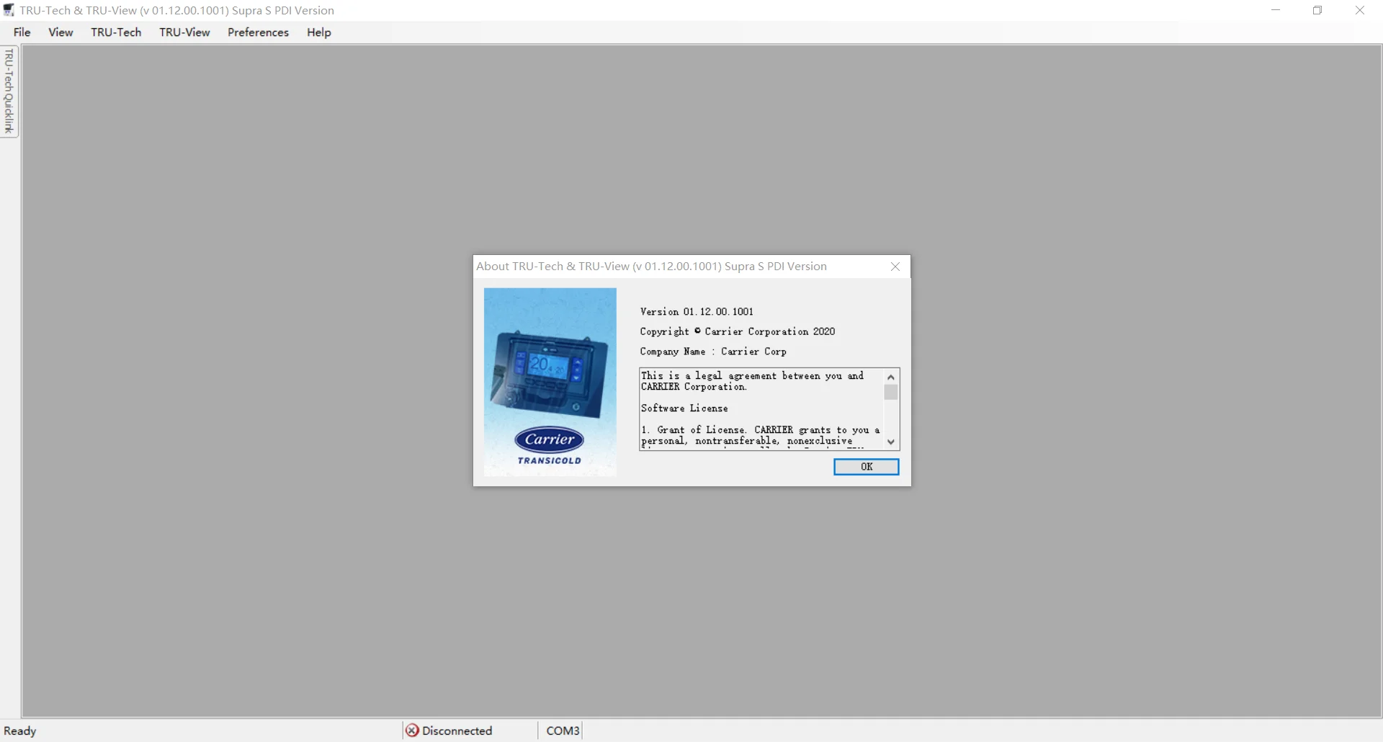Click the Ready status bar text
The height and width of the screenshot is (742, 1383).
[x=20, y=730]
